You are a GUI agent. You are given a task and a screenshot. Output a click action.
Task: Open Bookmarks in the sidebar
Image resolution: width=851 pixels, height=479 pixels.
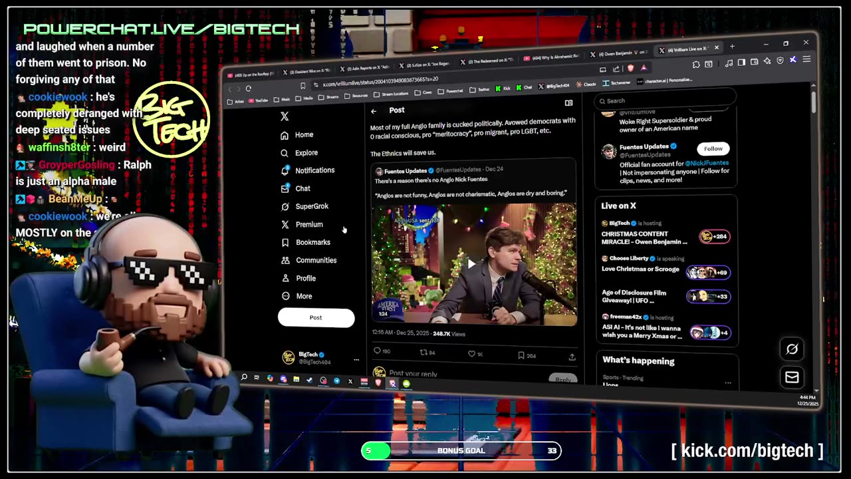click(305, 242)
